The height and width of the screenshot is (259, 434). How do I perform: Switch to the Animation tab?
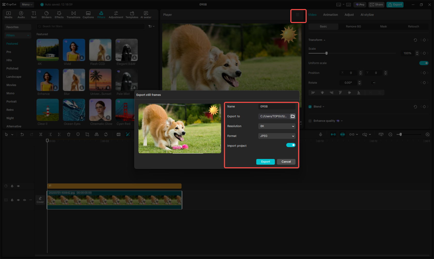[330, 15]
